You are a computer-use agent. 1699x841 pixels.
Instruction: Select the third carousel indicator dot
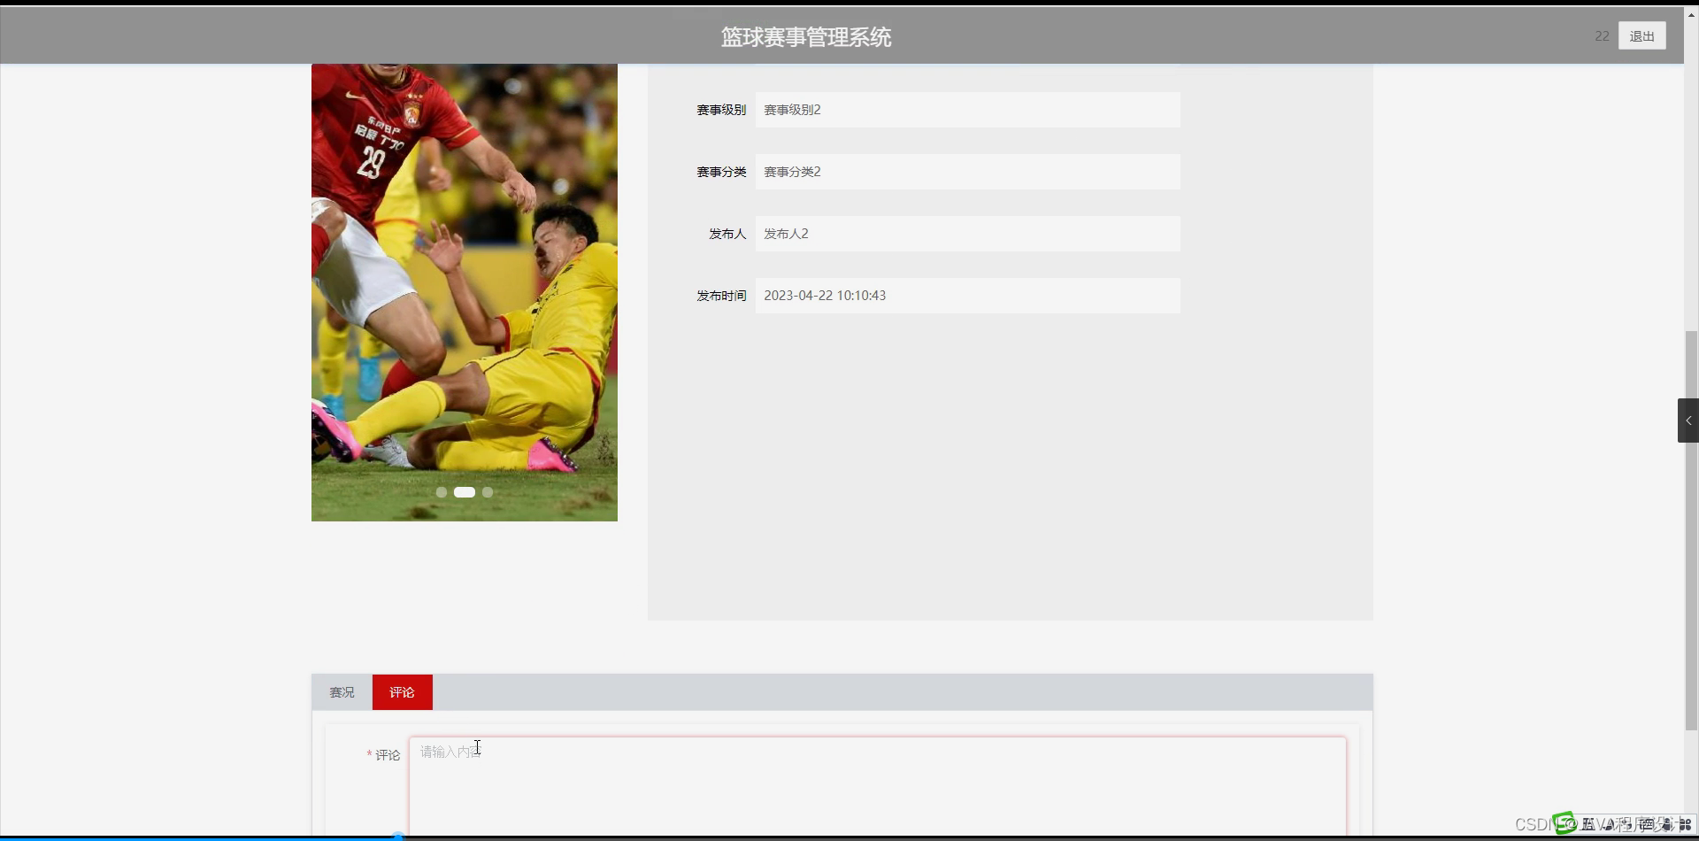[x=488, y=492]
